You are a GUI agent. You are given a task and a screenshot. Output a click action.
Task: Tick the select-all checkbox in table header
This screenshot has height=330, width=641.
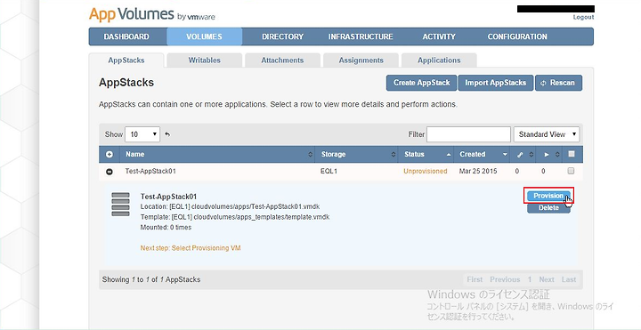pos(571,154)
